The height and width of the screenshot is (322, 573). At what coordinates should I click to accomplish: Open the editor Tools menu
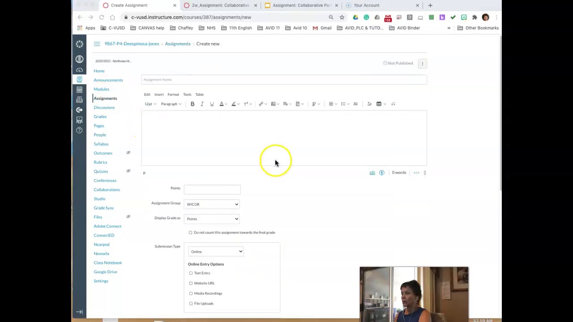tap(187, 94)
